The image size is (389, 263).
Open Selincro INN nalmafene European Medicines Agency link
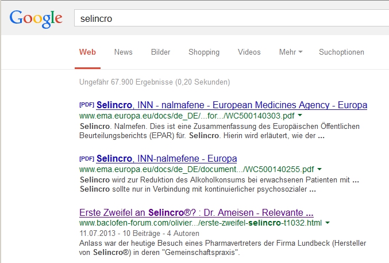(x=232, y=105)
